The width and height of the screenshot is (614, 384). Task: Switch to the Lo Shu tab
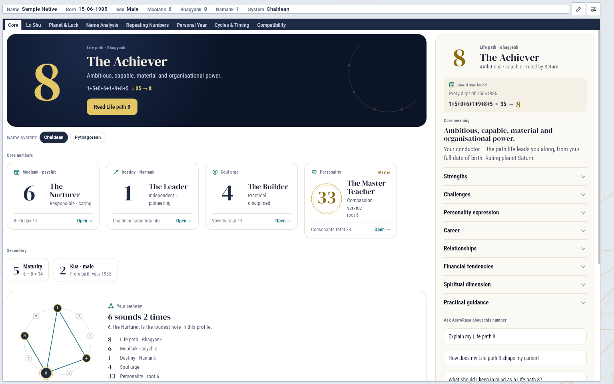(34, 25)
